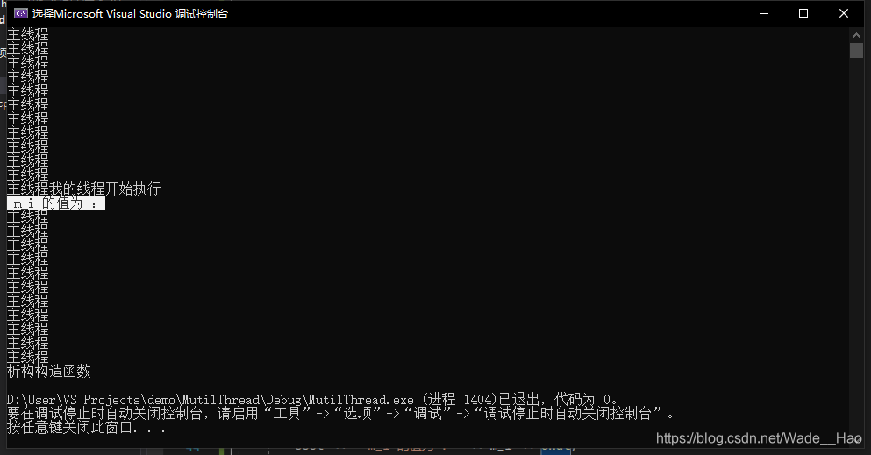Screen dimensions: 871x455
Task: Click the "析构构造函数" output line
Action: pos(49,371)
